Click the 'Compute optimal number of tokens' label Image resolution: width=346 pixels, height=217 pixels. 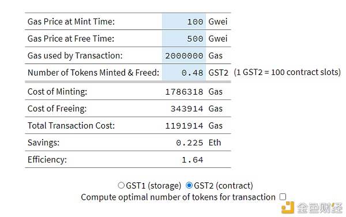pos(178,197)
